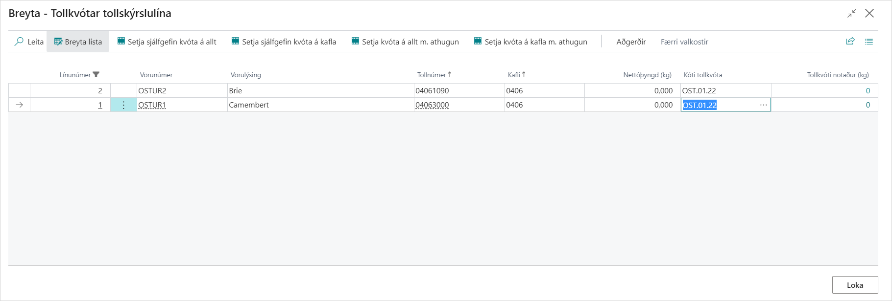Click tariff number 04063000 link
The image size is (892, 301).
(x=432, y=105)
